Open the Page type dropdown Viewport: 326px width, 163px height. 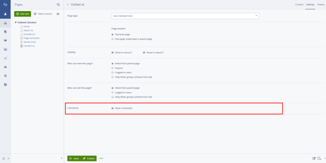coord(185,16)
